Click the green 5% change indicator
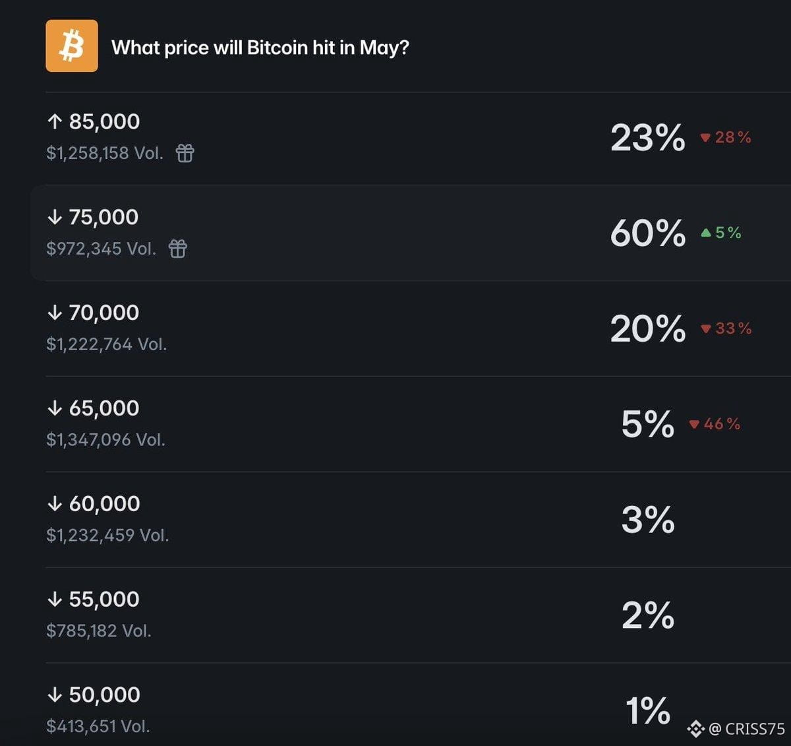Viewport: 791px width, 746px height. (x=721, y=233)
